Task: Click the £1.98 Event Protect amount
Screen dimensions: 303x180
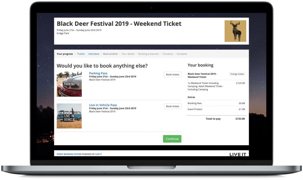Action: coord(242,109)
